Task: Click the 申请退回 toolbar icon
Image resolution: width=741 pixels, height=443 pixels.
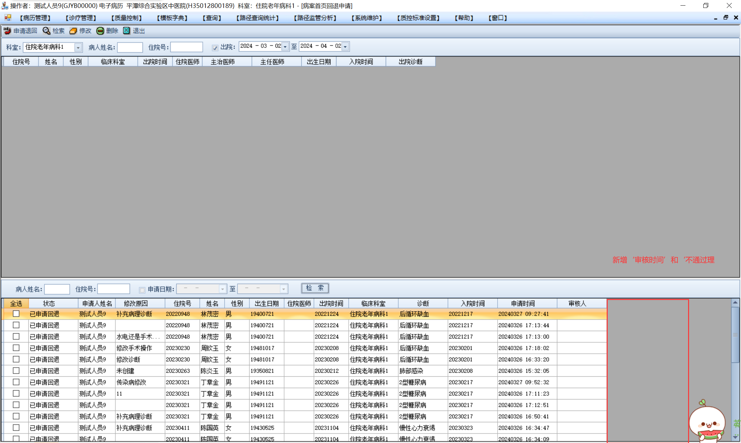Action: (7, 31)
